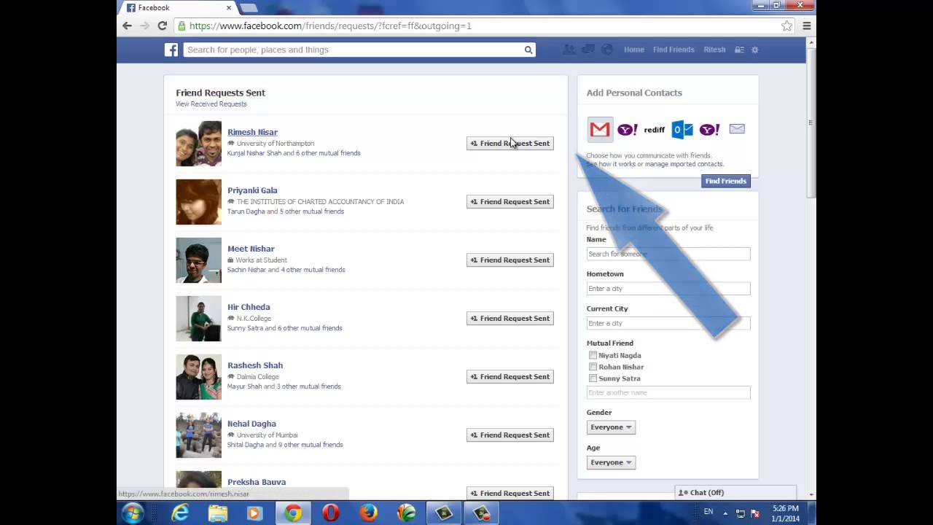Open account settings gear icon
Screen dimensions: 933x525
(x=755, y=50)
